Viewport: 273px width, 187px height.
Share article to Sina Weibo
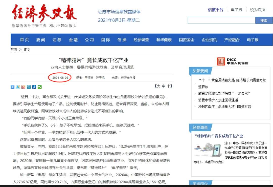pyautogui.click(x=24, y=87)
